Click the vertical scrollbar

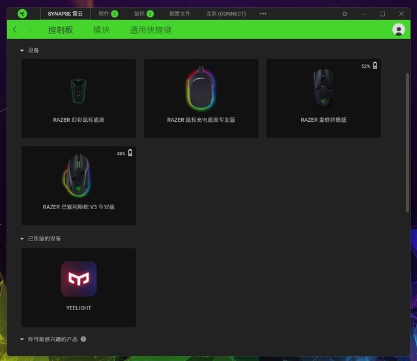[407, 142]
